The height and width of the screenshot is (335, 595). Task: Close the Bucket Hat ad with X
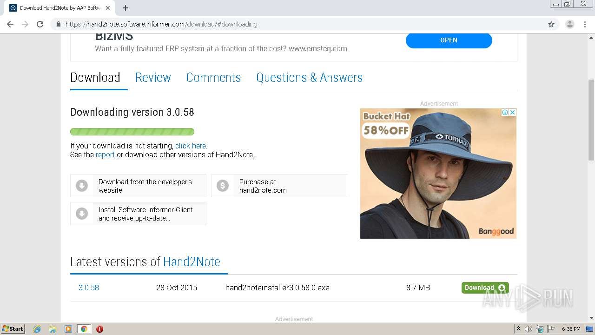pyautogui.click(x=512, y=112)
